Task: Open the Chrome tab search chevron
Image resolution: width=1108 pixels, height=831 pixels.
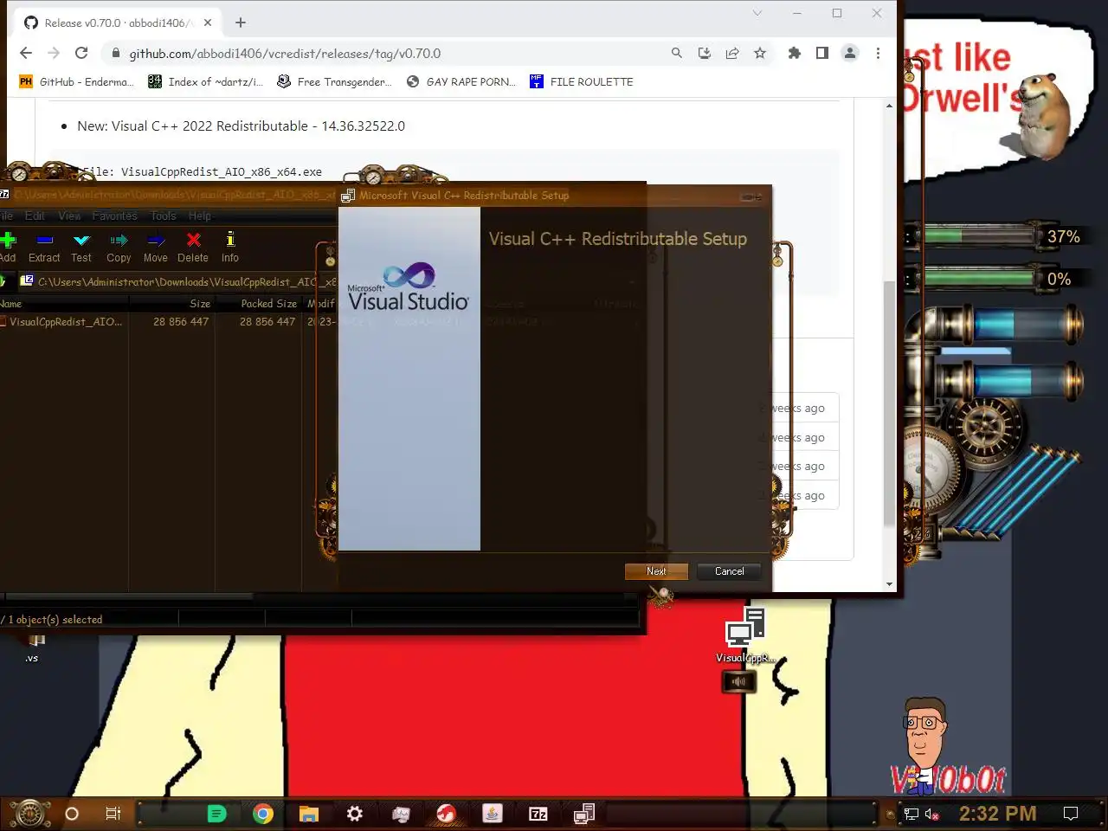Action: (x=757, y=13)
